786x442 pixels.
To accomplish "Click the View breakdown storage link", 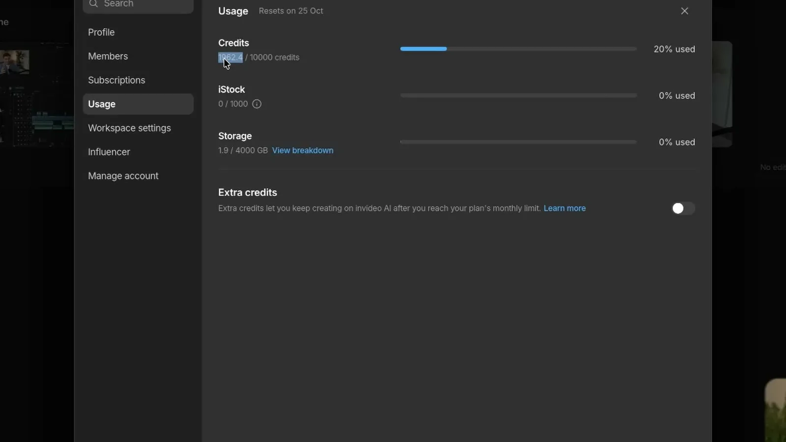I will click(303, 150).
